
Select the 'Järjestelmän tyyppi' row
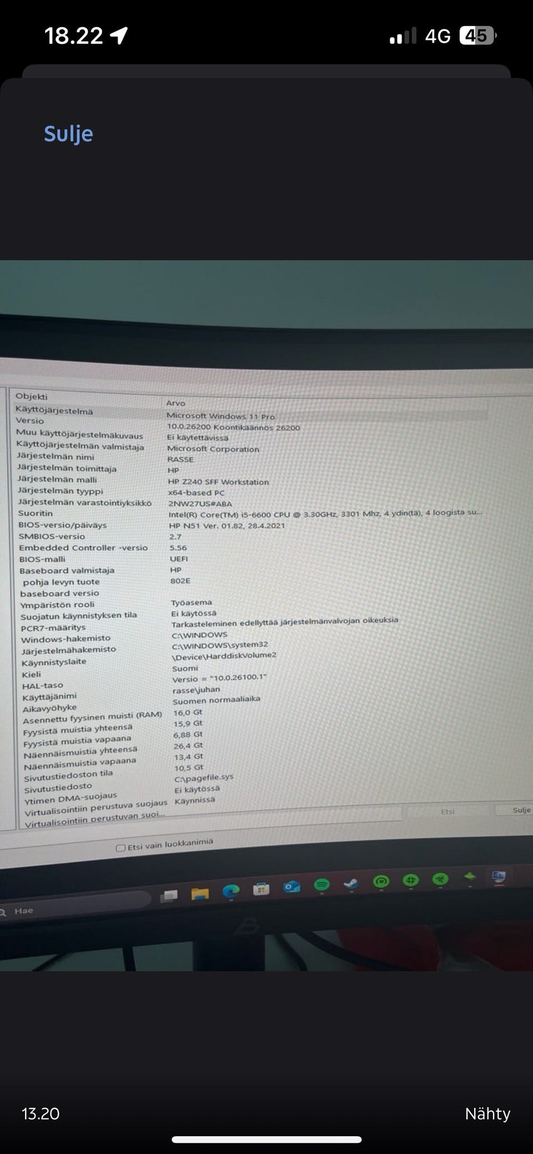60,490
